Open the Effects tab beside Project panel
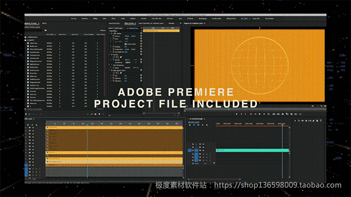The image size is (351, 197). [44, 23]
